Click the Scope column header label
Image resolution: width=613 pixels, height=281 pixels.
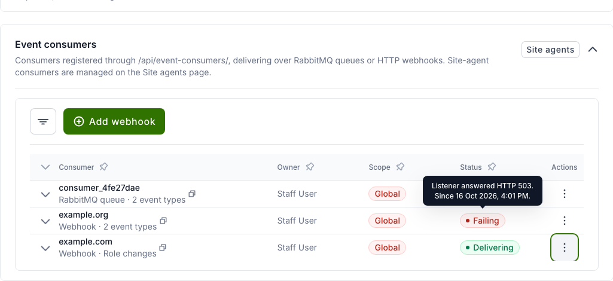click(379, 167)
